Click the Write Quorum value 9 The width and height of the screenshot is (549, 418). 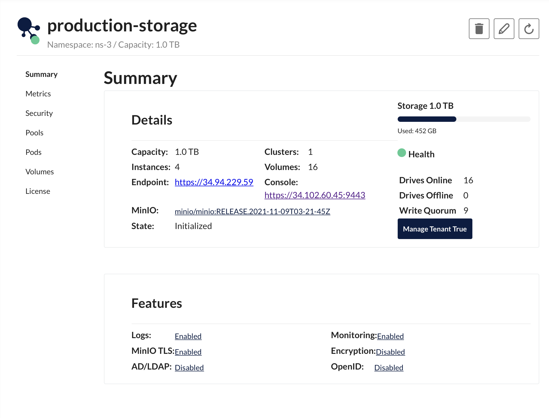coord(466,211)
